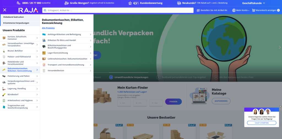Click the label sheet icon for Etiketten für Büro
The height and width of the screenshot is (139, 282).
pos(44,40)
